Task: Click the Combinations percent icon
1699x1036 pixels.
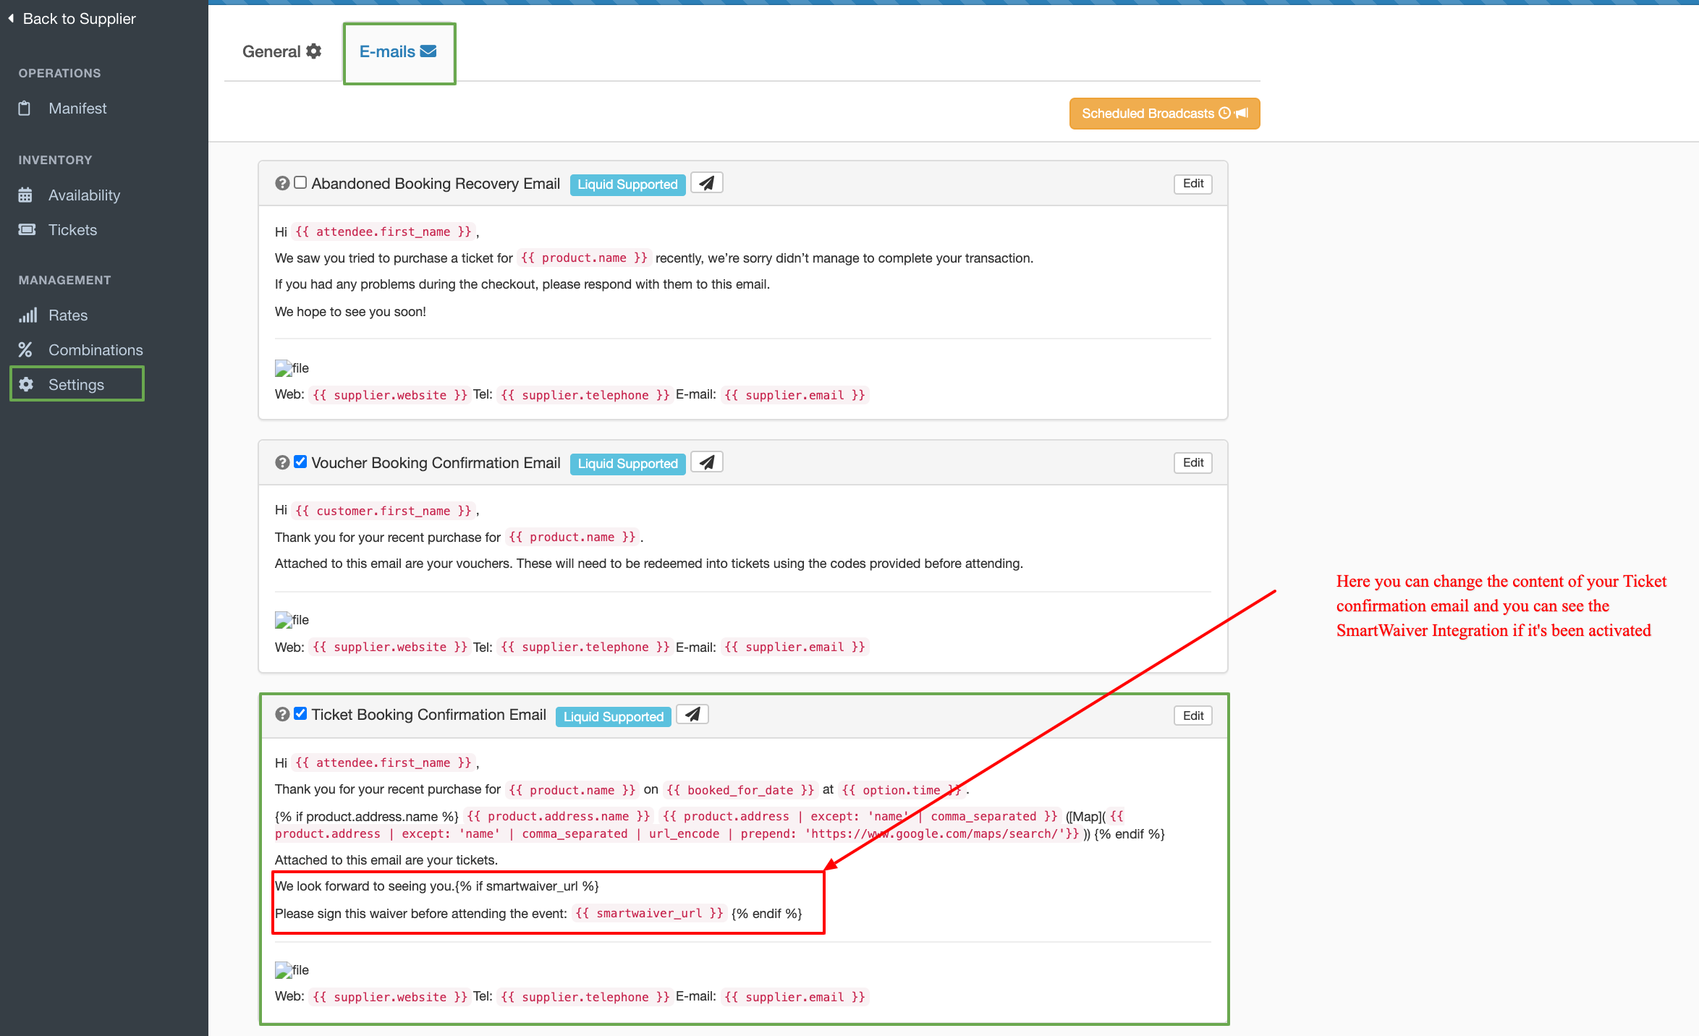Action: coord(25,350)
